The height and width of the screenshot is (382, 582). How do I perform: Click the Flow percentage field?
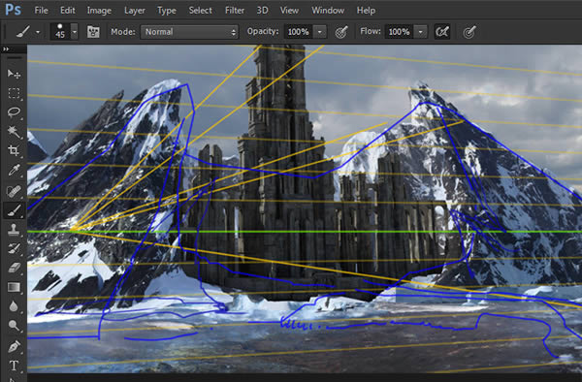[399, 32]
